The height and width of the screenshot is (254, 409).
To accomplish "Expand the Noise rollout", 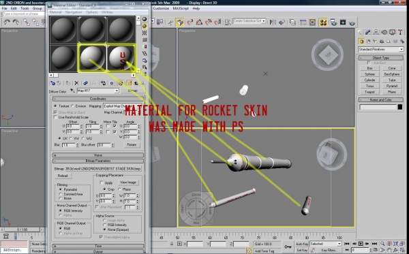I will coord(98,155).
